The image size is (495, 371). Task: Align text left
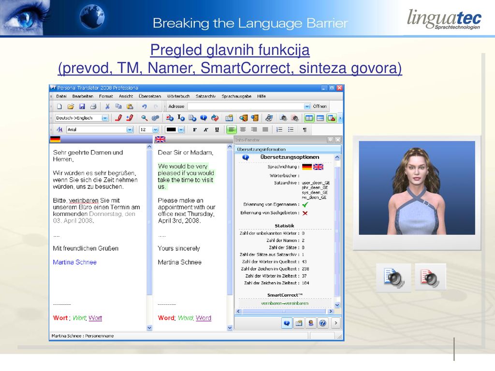pos(232,129)
